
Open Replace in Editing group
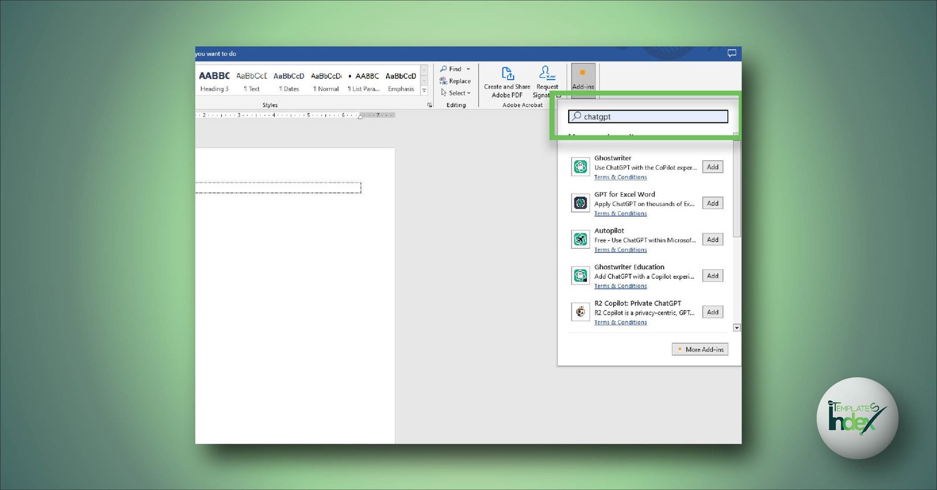tap(455, 81)
